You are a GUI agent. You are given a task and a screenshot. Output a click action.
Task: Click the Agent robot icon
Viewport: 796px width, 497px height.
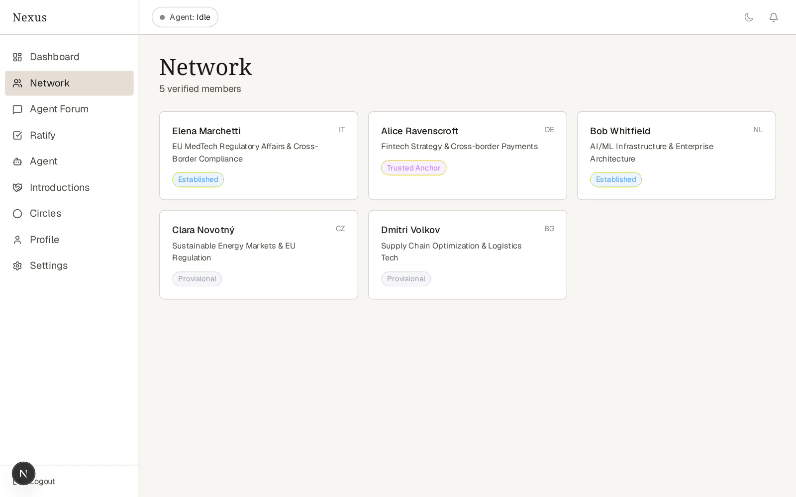pos(17,162)
